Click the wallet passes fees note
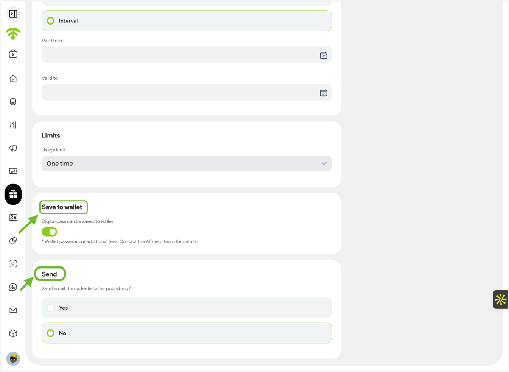Image resolution: width=509 pixels, height=372 pixels. coord(120,241)
